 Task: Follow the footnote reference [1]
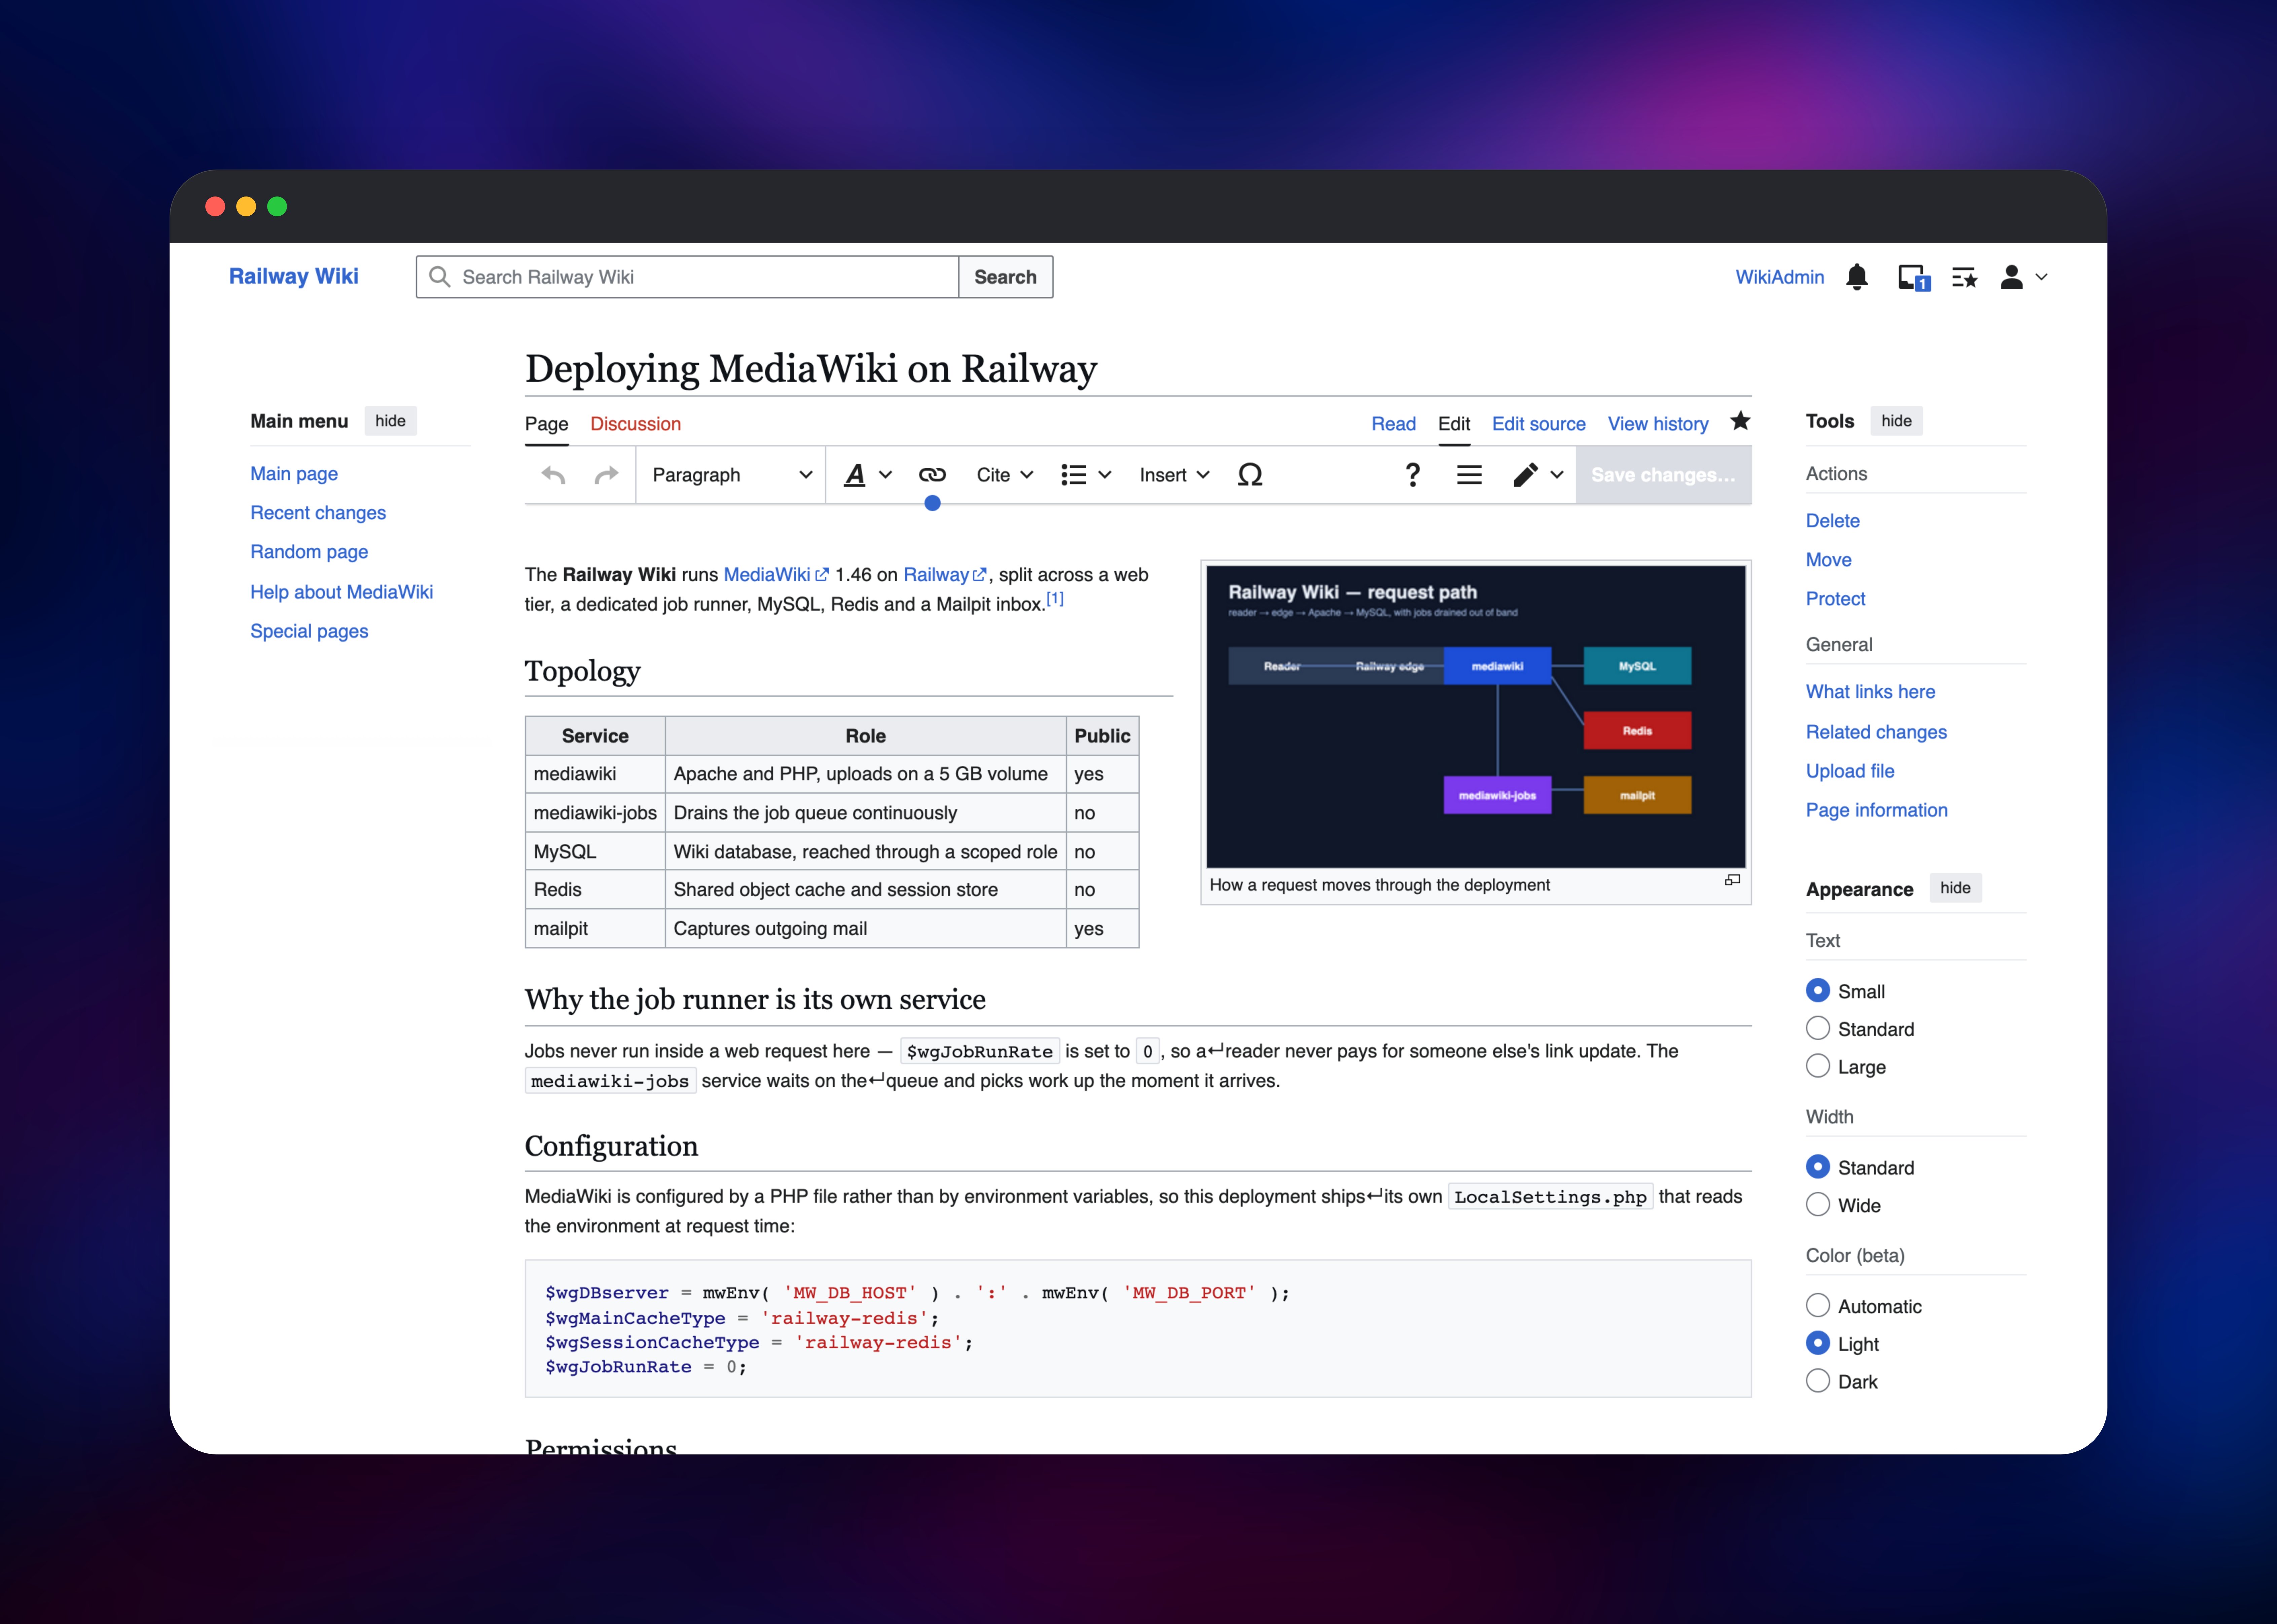pos(1055,599)
